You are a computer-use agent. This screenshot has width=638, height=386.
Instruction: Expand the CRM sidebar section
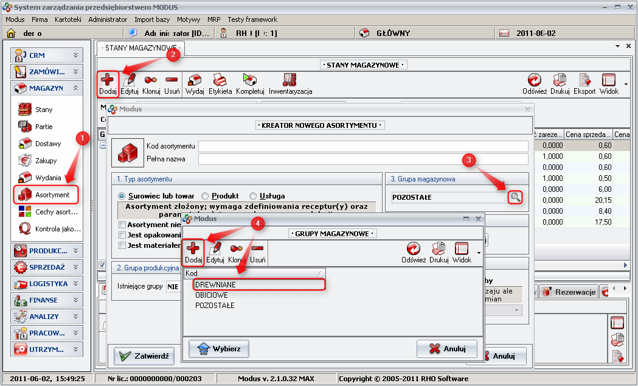[x=46, y=55]
